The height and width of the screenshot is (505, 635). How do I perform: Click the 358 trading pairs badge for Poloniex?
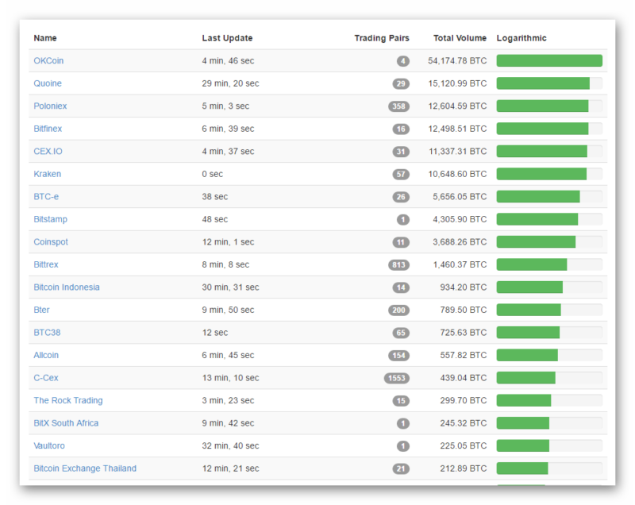tap(398, 106)
